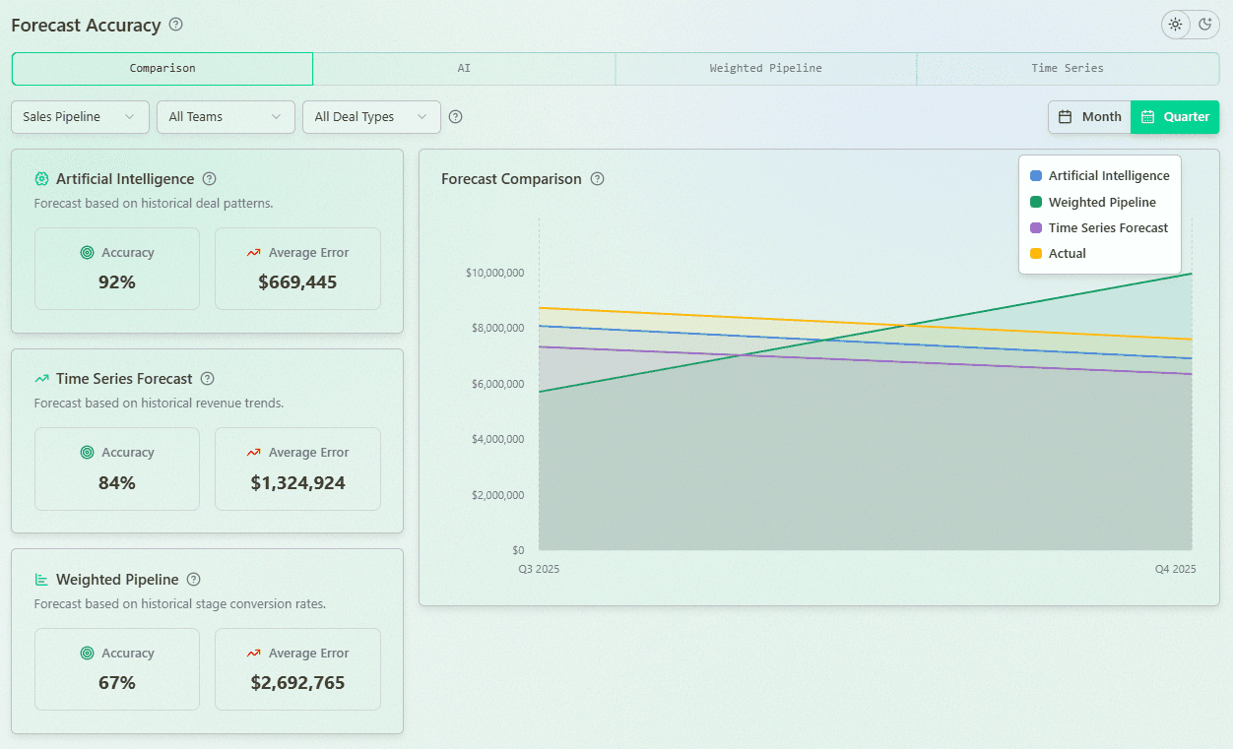The height and width of the screenshot is (749, 1233).
Task: Click the Accuracy target icon in AI card
Action: click(x=89, y=252)
